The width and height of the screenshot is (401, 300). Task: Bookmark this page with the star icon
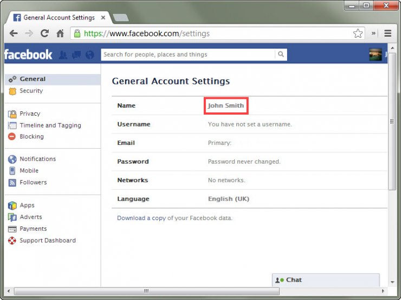358,34
